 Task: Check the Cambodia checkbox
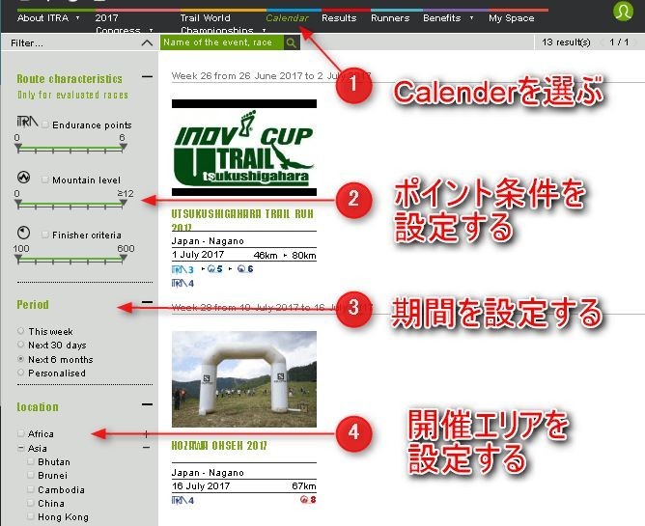coord(31,489)
